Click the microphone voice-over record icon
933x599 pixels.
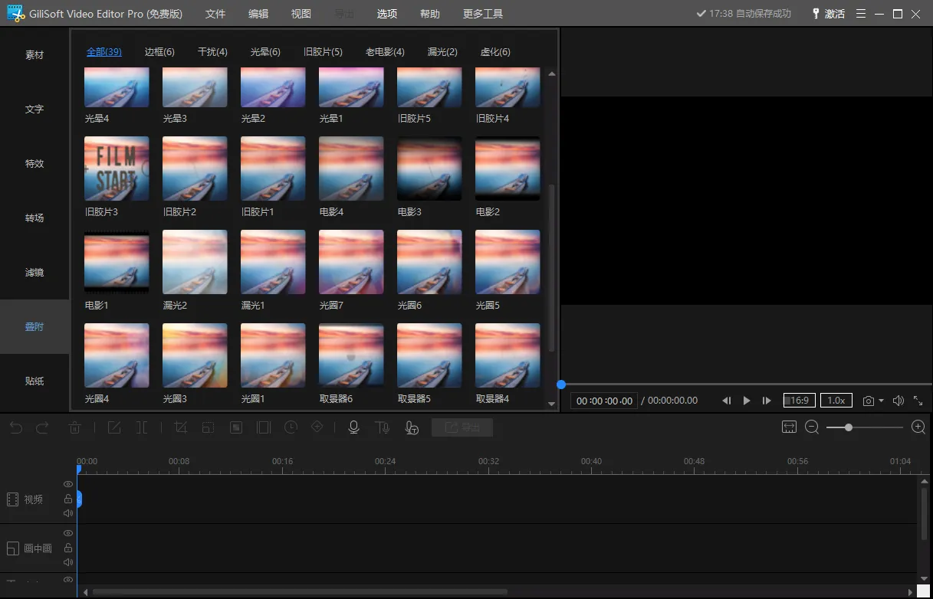click(x=353, y=427)
